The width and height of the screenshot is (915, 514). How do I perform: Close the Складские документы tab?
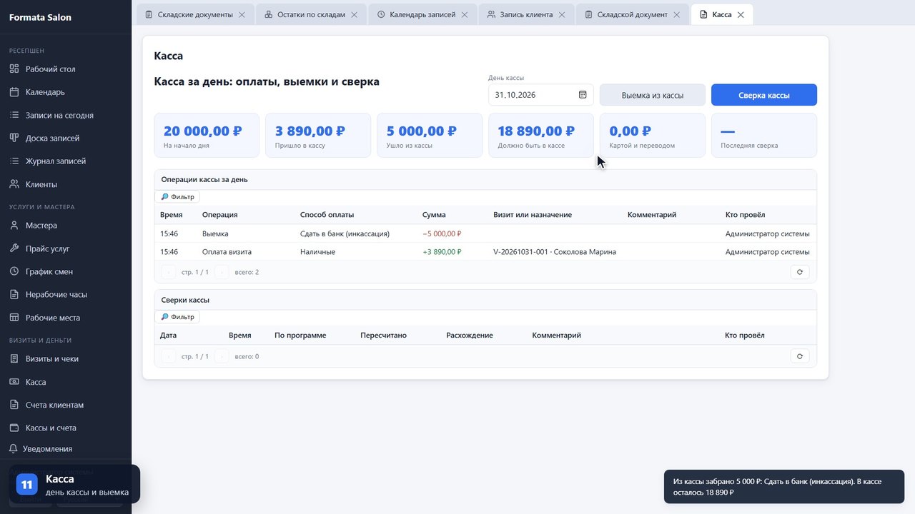tap(242, 14)
